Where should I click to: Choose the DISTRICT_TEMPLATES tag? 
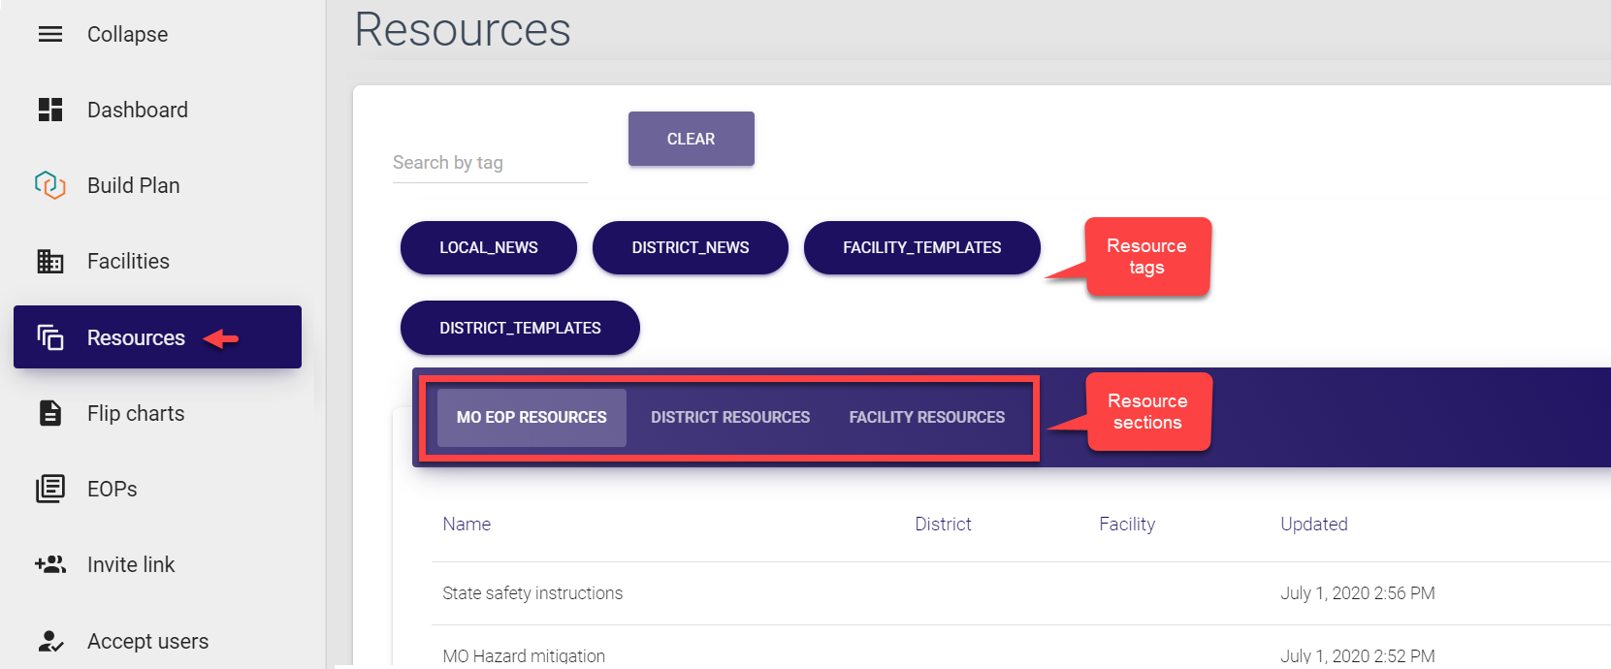coord(520,329)
